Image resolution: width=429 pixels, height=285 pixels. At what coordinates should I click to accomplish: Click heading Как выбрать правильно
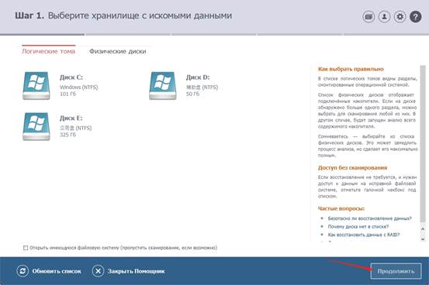(x=351, y=69)
